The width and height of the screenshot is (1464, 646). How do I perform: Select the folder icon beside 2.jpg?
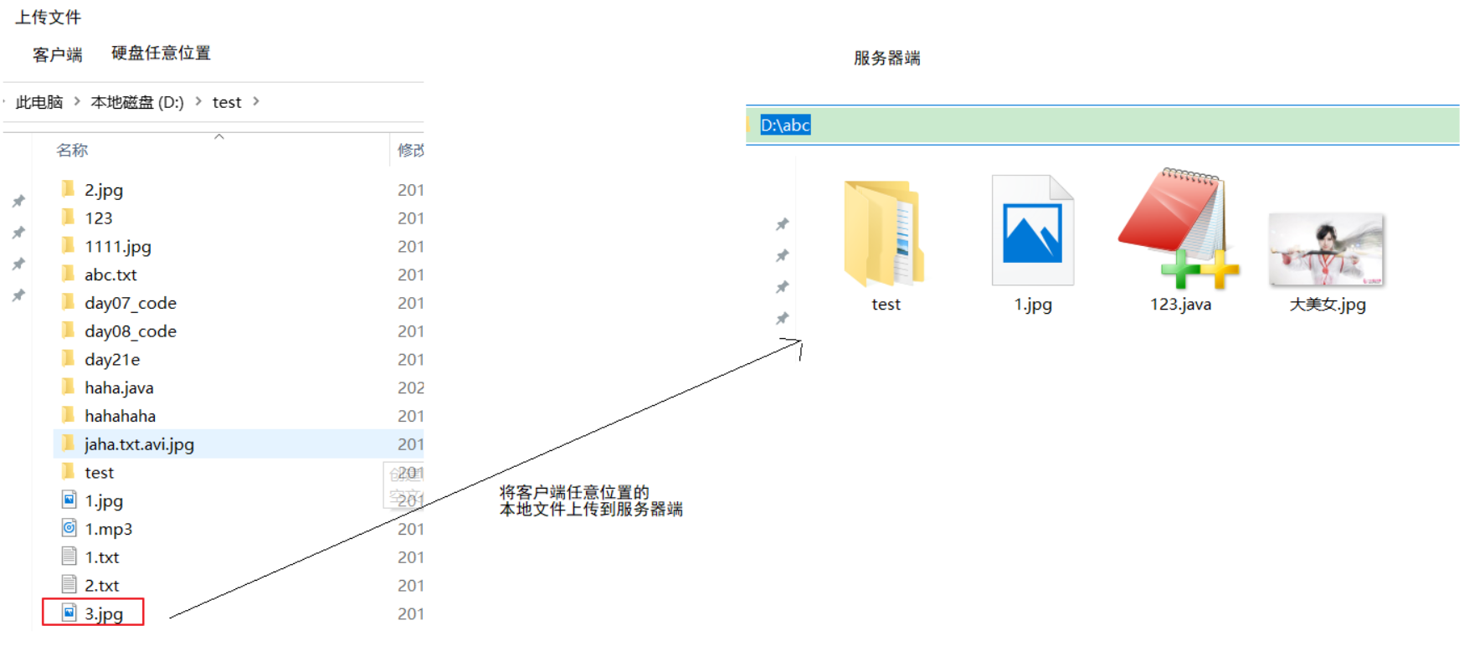click(x=69, y=189)
